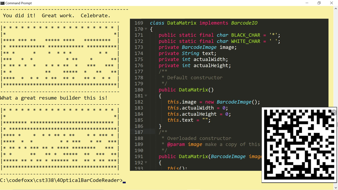Click the Command Prompt window title text

point(18,3)
